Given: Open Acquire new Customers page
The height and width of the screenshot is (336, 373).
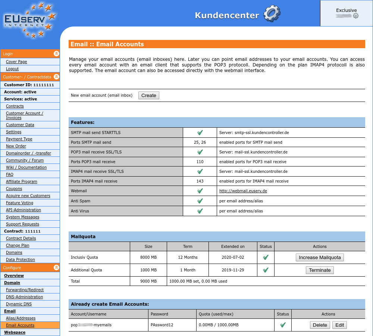Looking at the screenshot, I should 28,196.
